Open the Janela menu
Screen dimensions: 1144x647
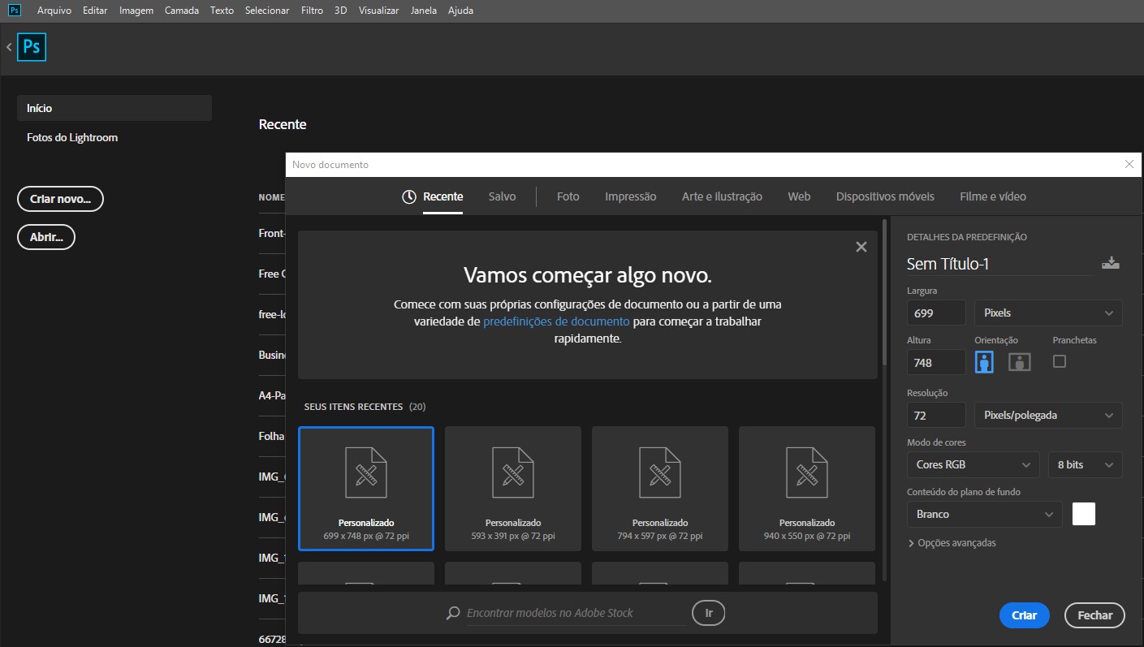point(424,11)
